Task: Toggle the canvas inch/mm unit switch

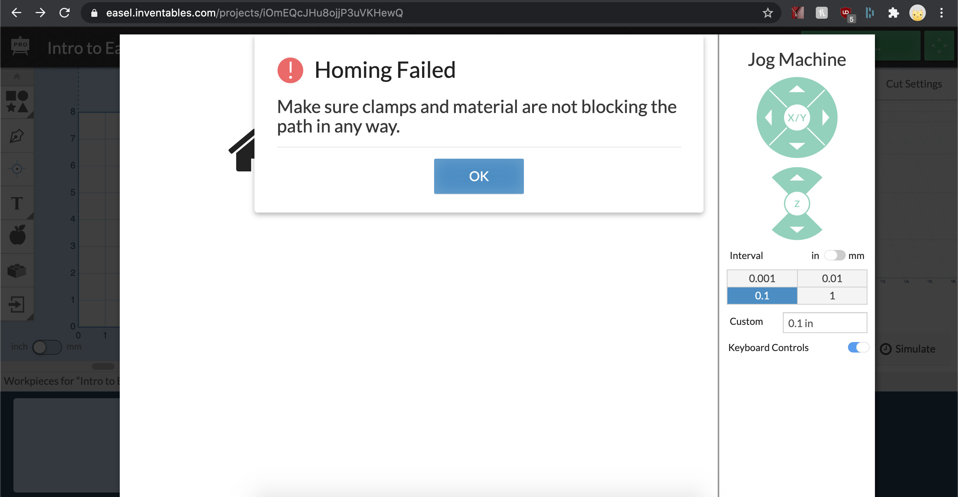Action: click(47, 347)
